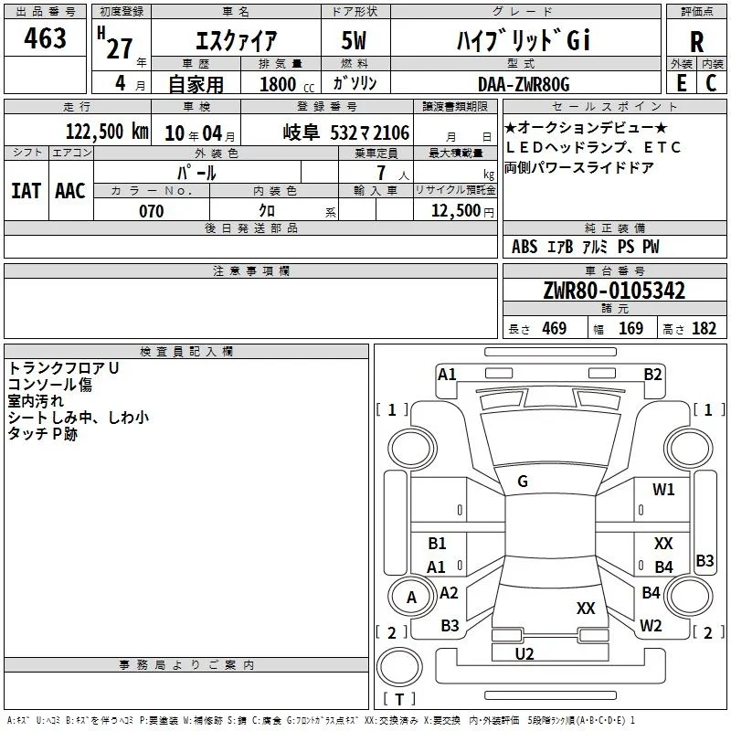Viewport: 731px width, 731px height.
Task: Select the exterior grade E cell
Action: pos(682,82)
